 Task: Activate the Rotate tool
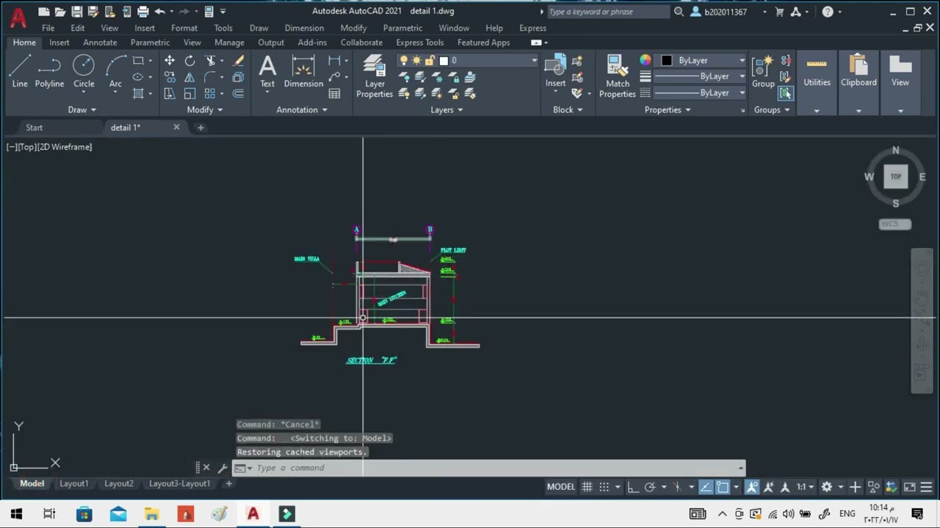click(189, 61)
